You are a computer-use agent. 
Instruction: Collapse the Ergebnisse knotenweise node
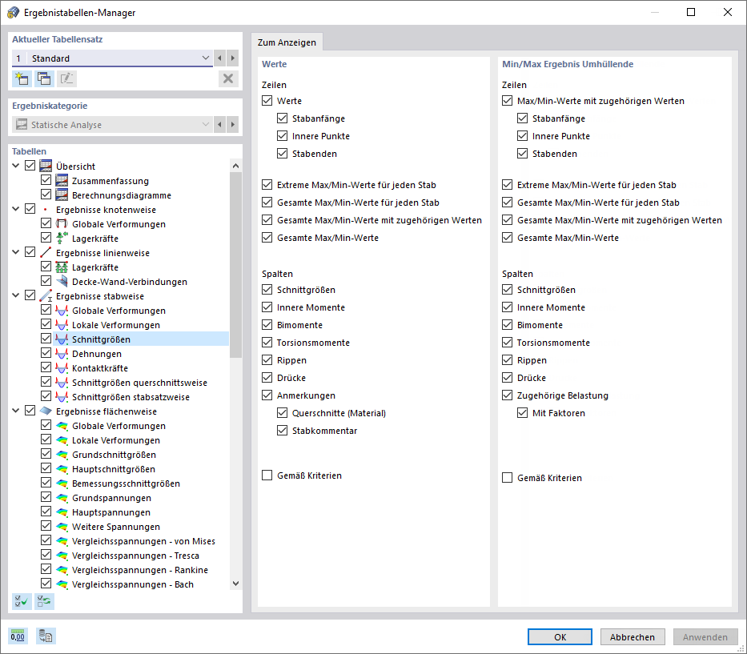(x=16, y=209)
